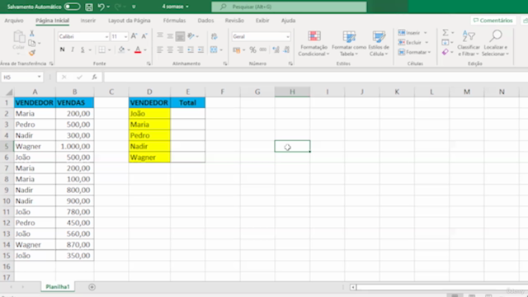Click the Undo arrow icon
This screenshot has width=528, height=297.
(101, 7)
